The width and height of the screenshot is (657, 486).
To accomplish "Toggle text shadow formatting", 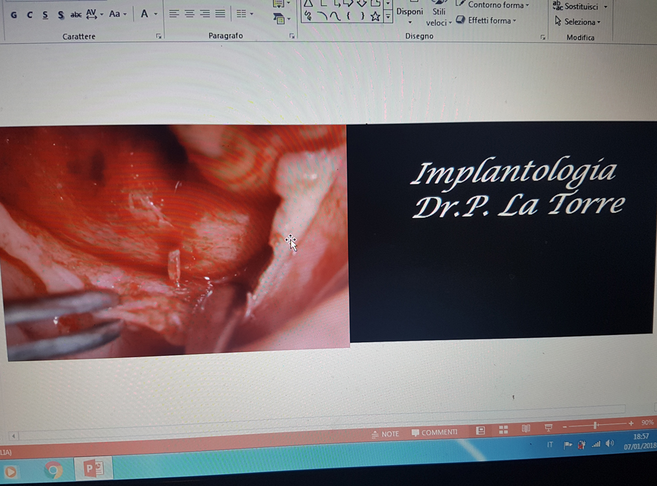I will pyautogui.click(x=60, y=14).
